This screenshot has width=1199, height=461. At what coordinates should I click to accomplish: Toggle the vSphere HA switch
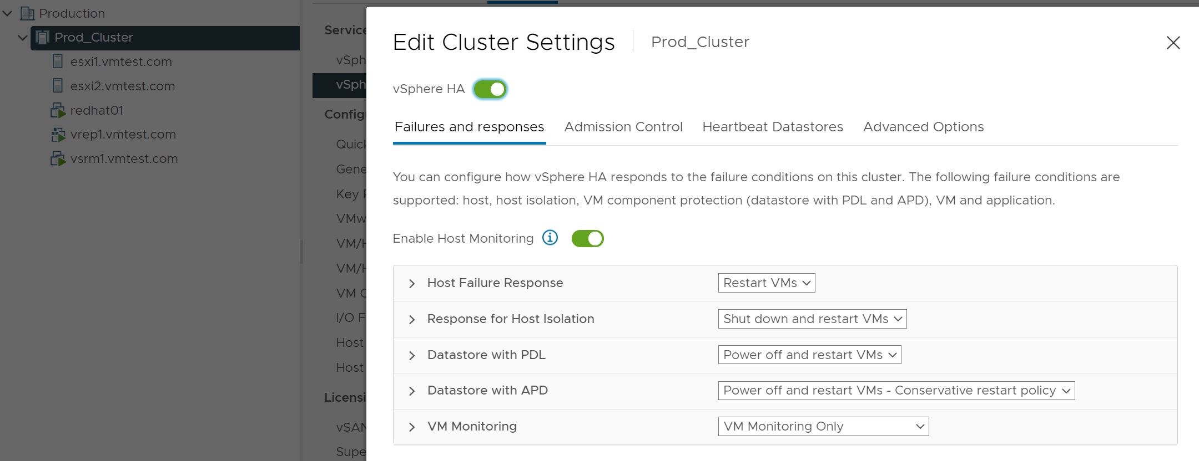[x=490, y=89]
